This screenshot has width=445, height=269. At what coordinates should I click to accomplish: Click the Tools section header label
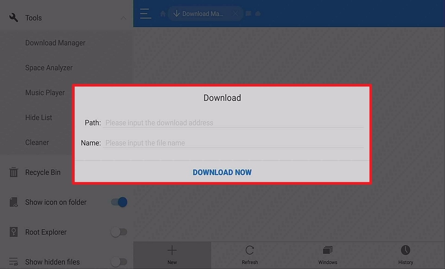coord(34,18)
